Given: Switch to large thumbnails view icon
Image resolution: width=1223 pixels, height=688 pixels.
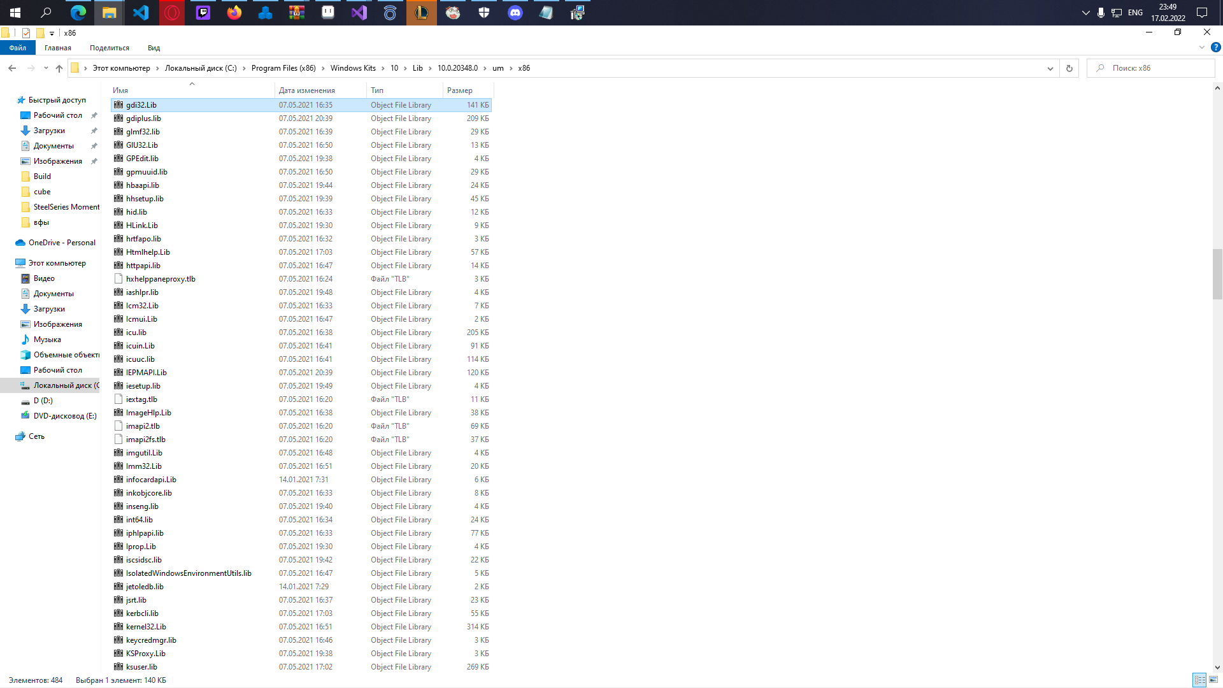Looking at the screenshot, I should tap(1213, 680).
